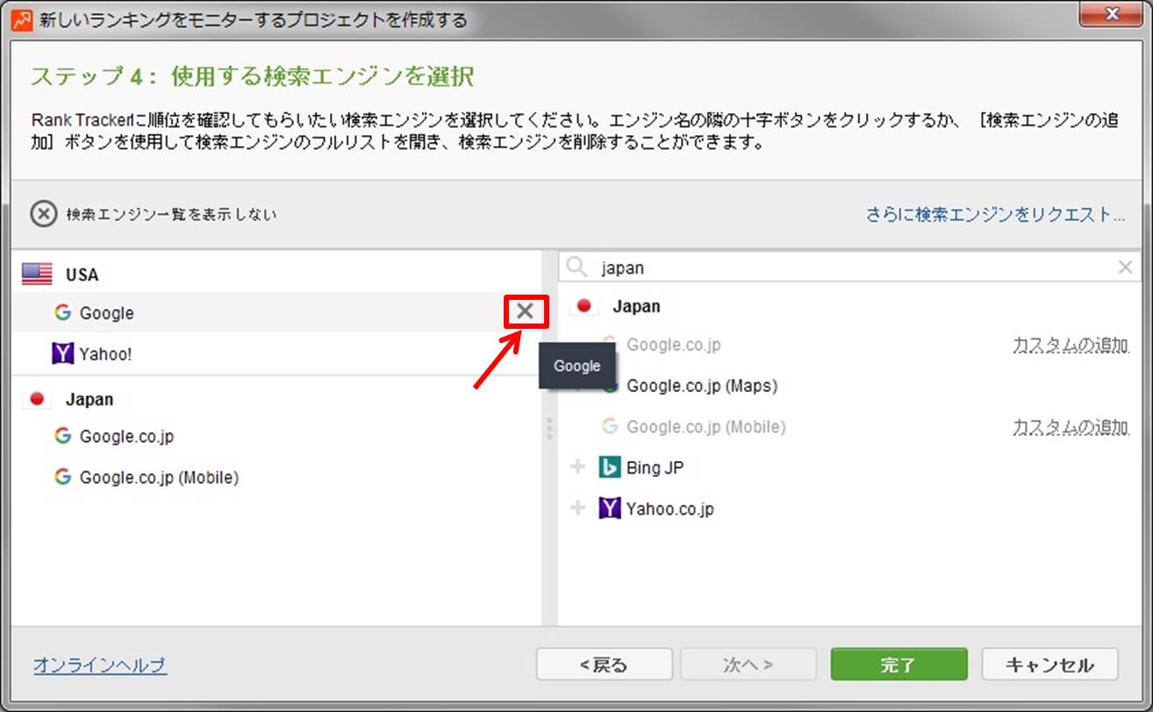
Task: Click the Japan group header in the left list
Action: (90, 399)
